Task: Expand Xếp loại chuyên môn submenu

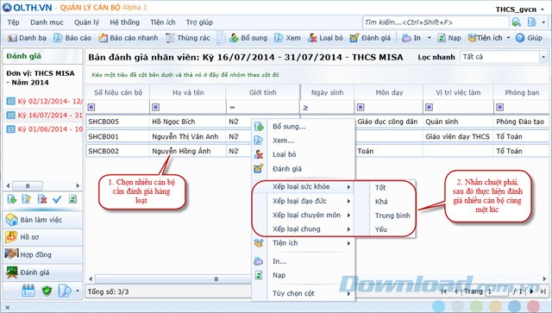Action: point(303,215)
